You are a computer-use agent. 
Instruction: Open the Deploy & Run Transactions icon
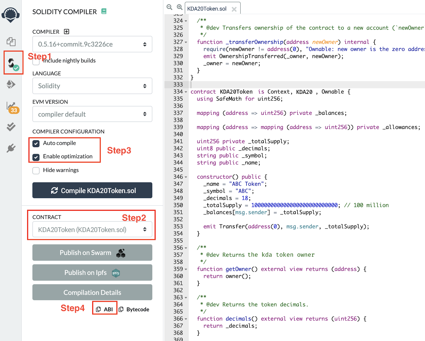coord(11,84)
